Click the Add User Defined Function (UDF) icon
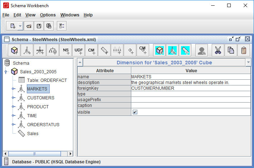The image size is (254, 168). [x=79, y=50]
